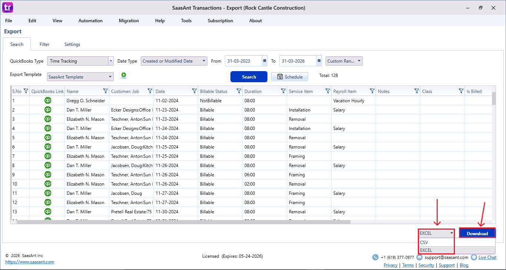
Task: Click the horizontal scrollbar under the table
Action: coord(183,222)
